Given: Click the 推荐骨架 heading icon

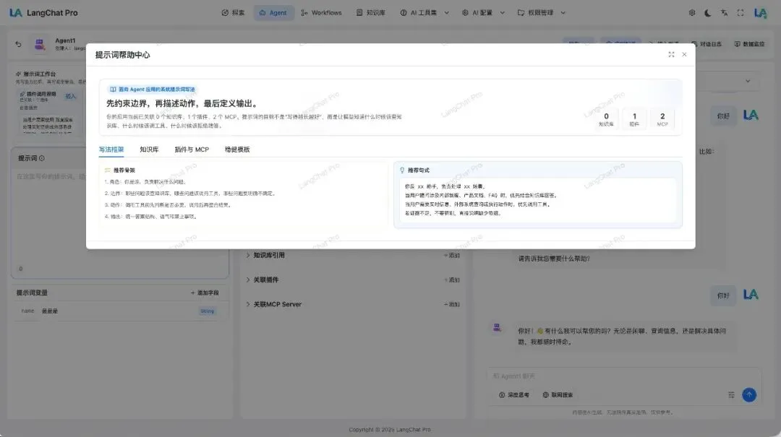Looking at the screenshot, I should pyautogui.click(x=108, y=170).
